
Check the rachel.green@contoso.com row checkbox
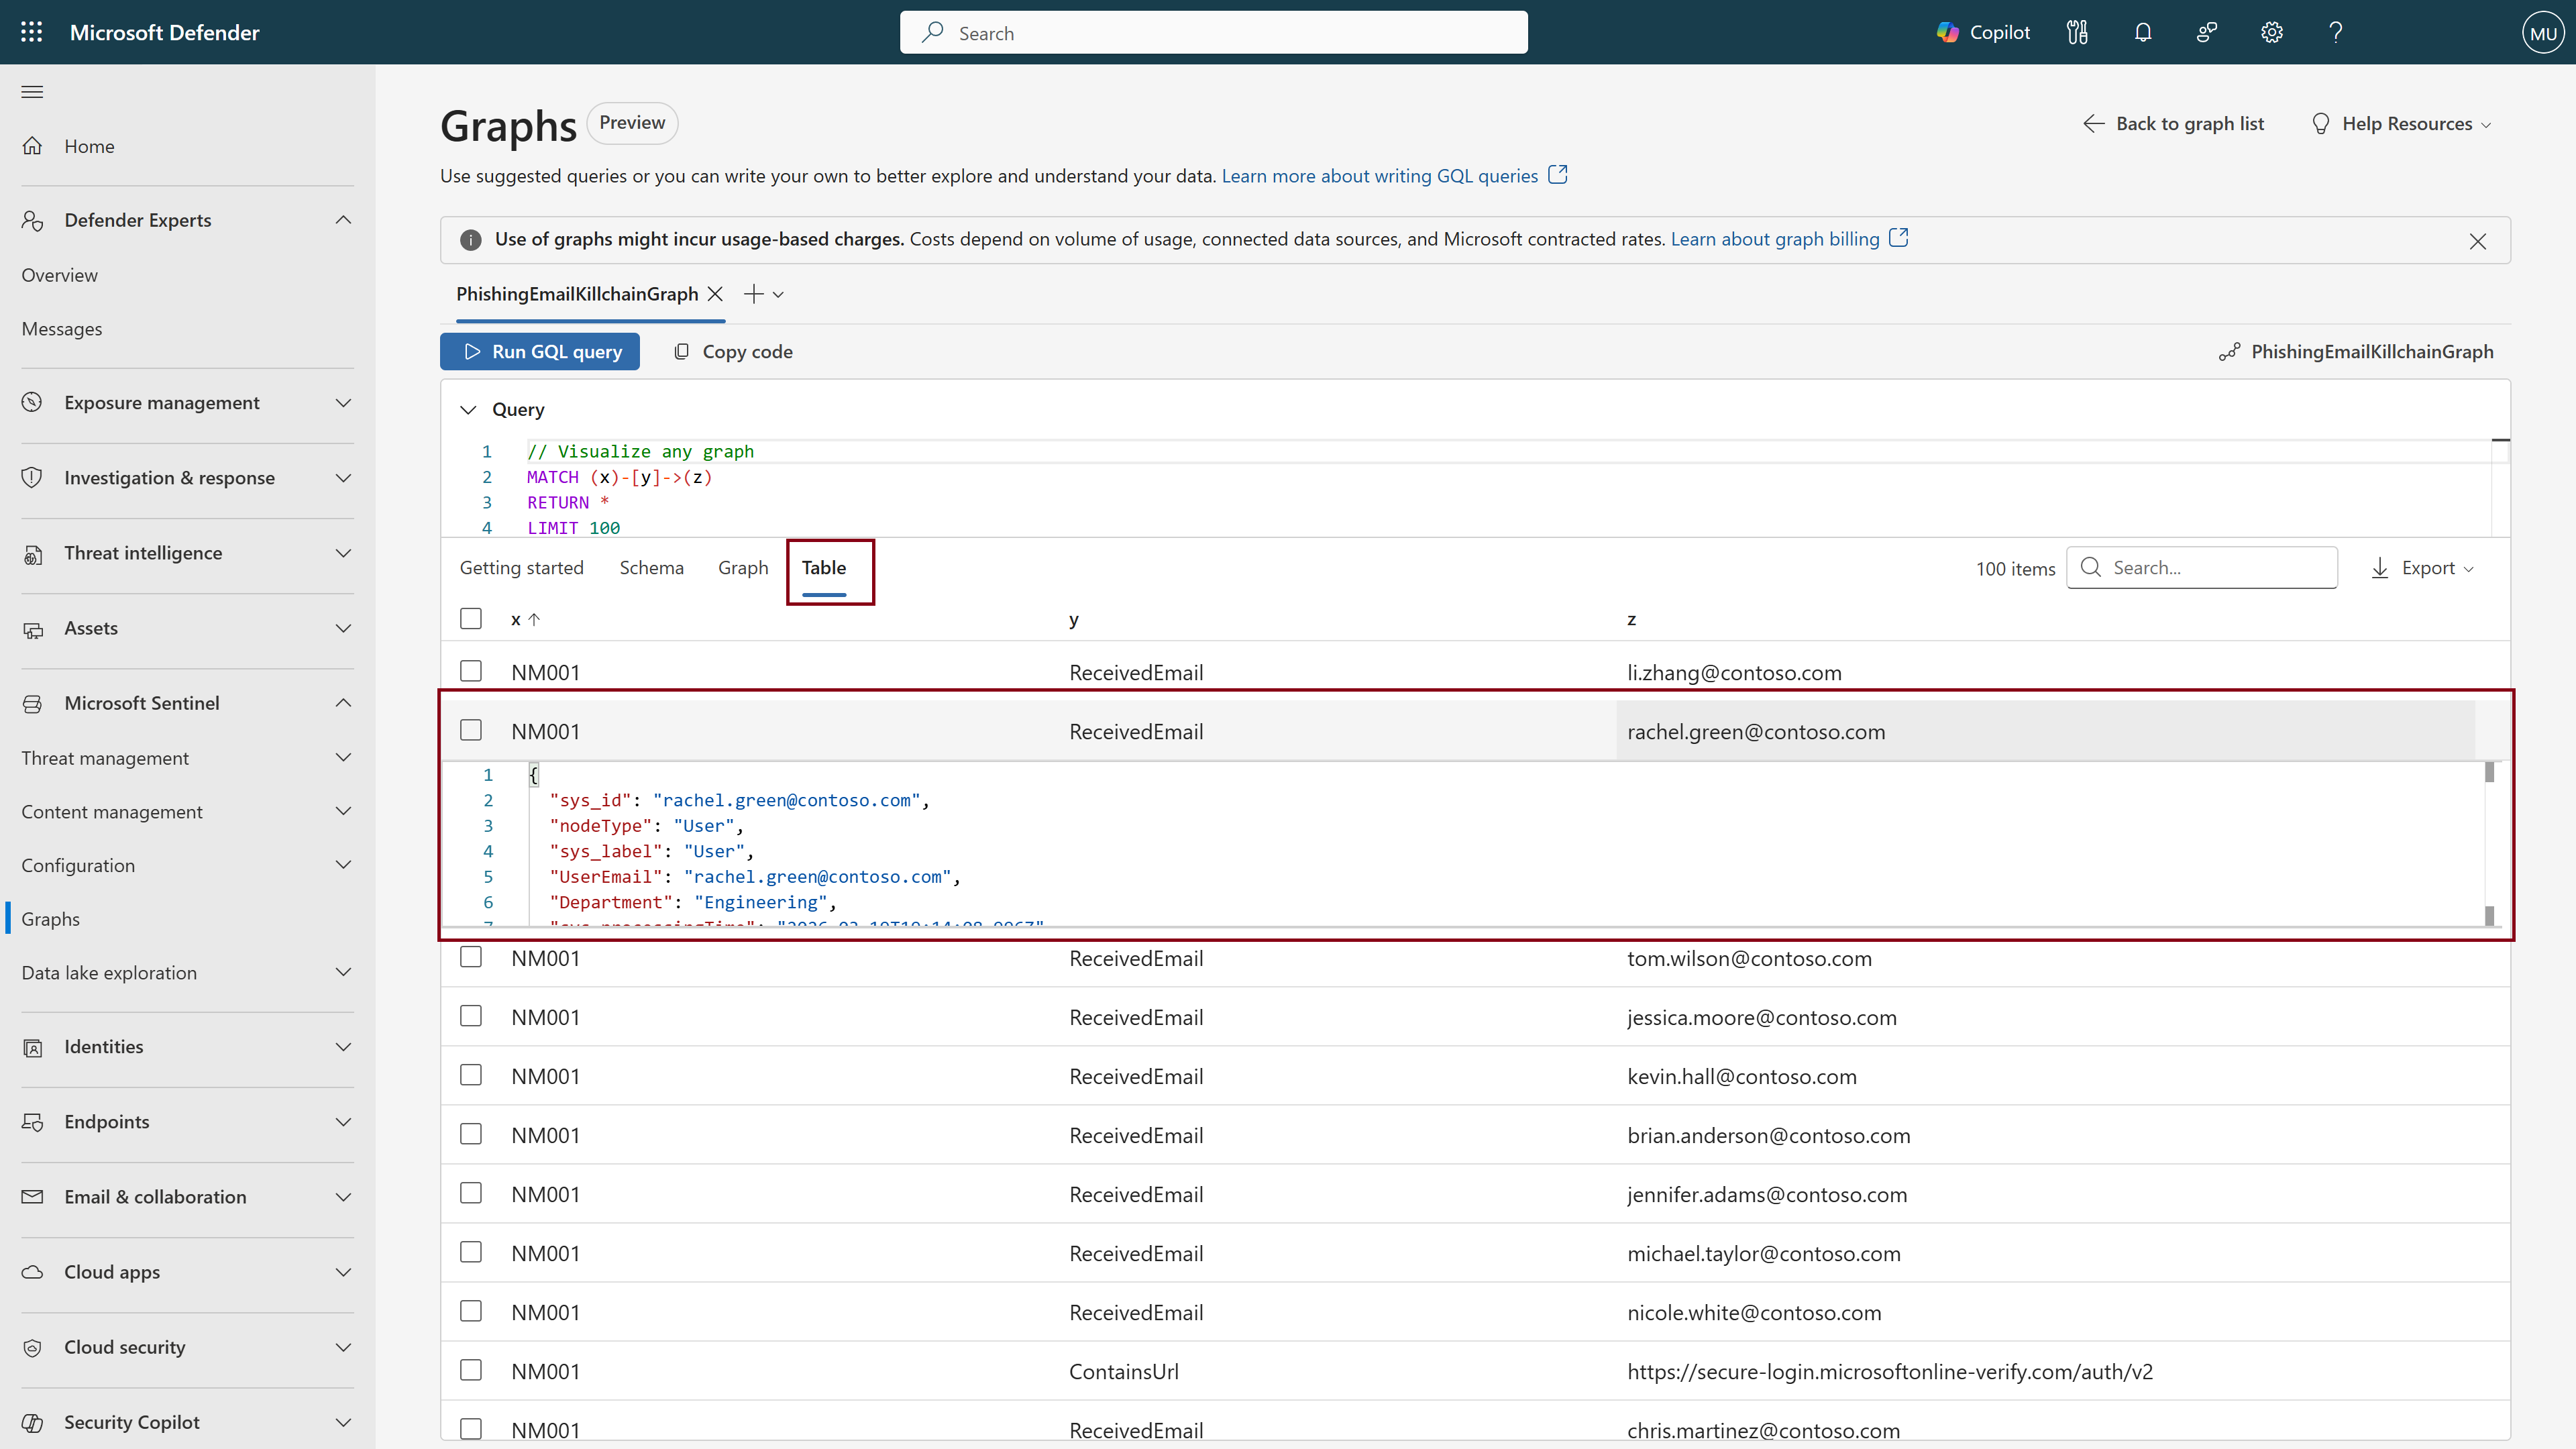[x=471, y=731]
